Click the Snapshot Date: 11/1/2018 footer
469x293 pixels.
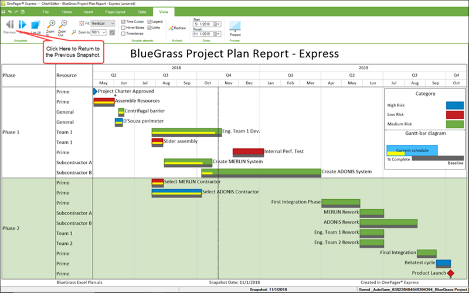point(235,282)
